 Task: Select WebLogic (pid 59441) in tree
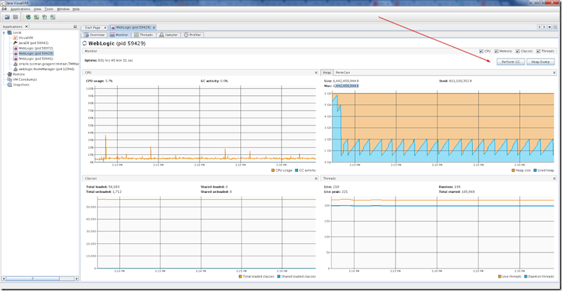click(x=36, y=58)
